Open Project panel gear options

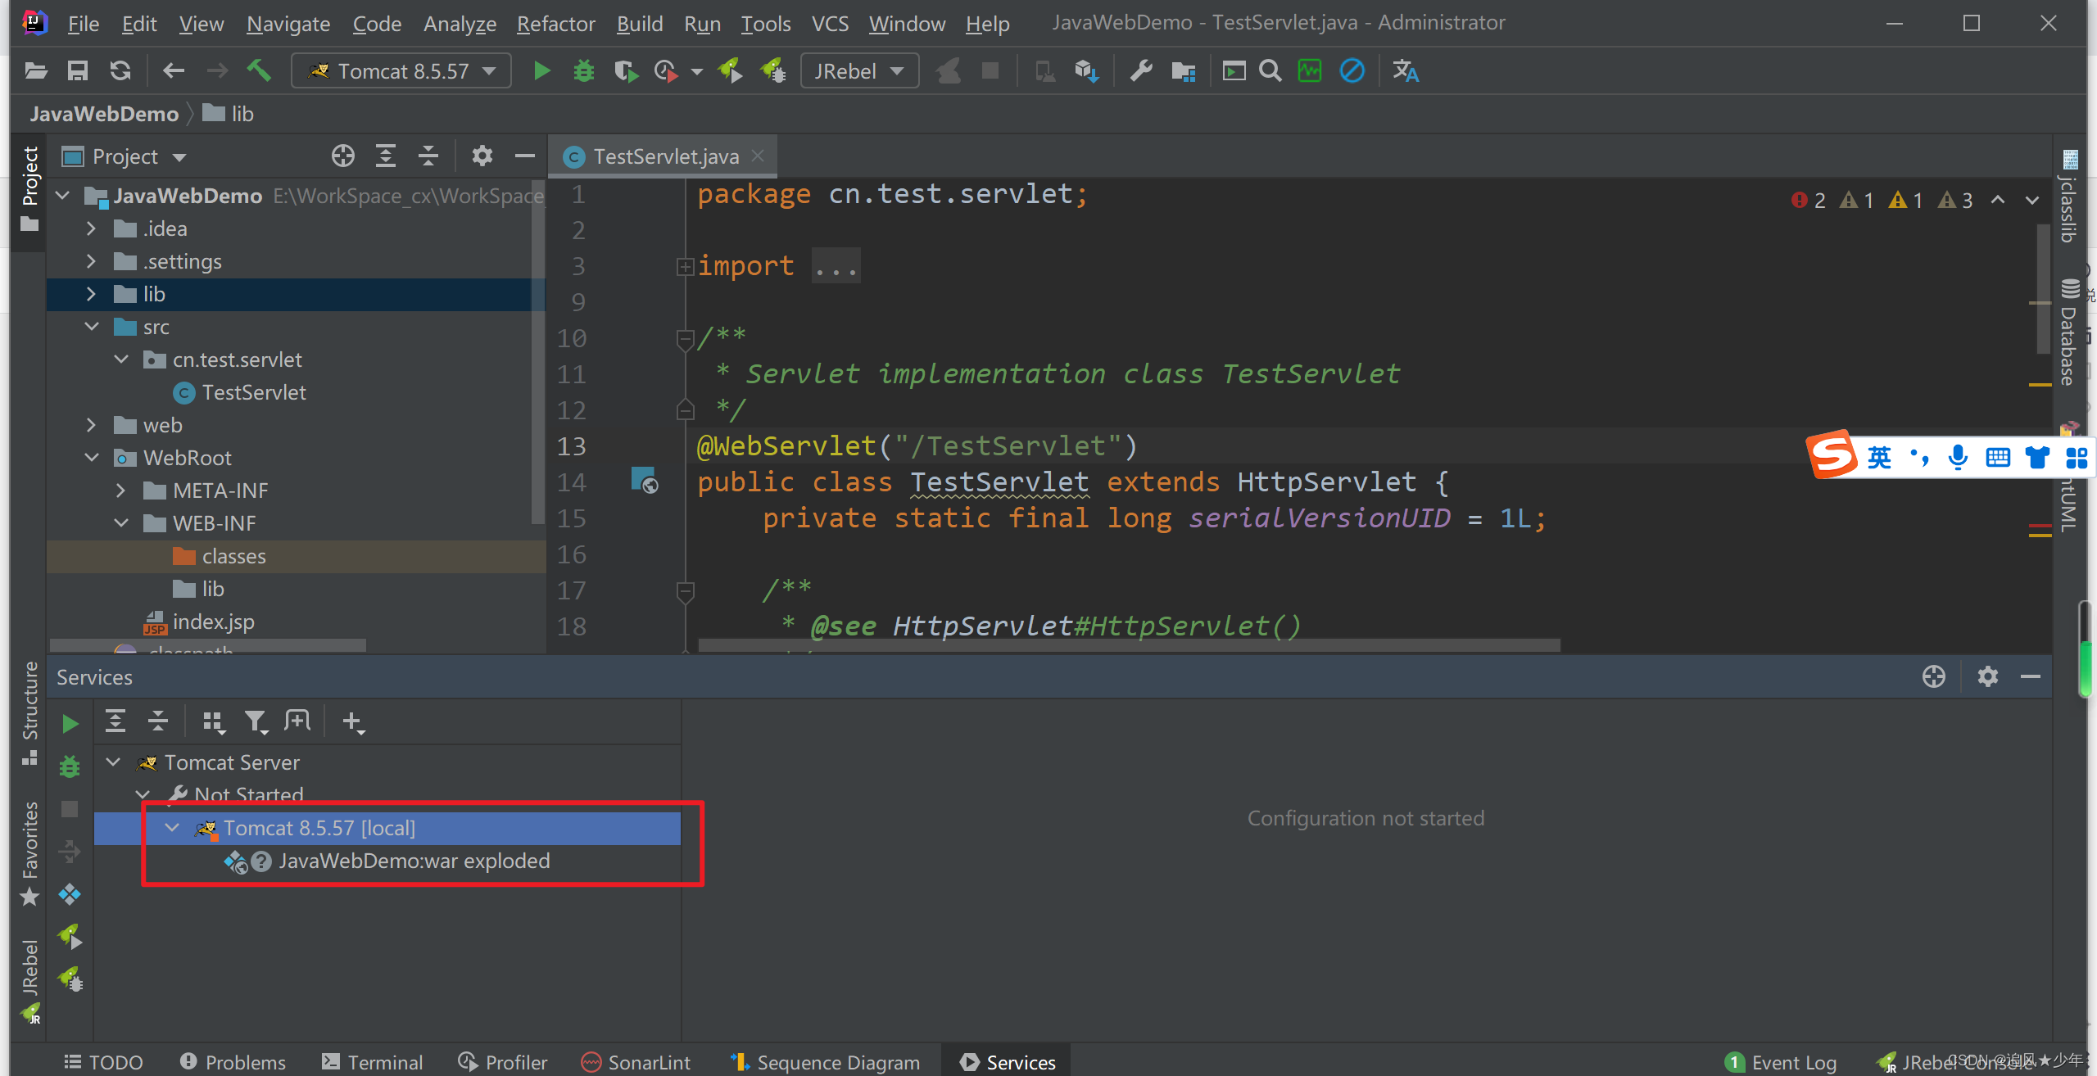tap(482, 156)
